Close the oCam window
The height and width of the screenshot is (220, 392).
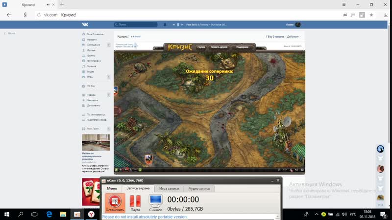(x=278, y=180)
